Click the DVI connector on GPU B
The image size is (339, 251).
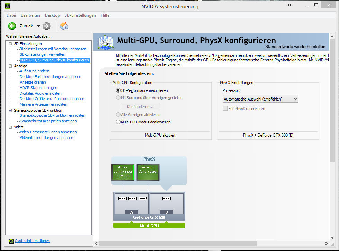click(167, 198)
